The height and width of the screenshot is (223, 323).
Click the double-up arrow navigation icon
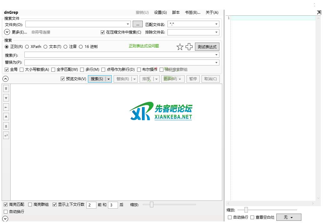coord(6,126)
